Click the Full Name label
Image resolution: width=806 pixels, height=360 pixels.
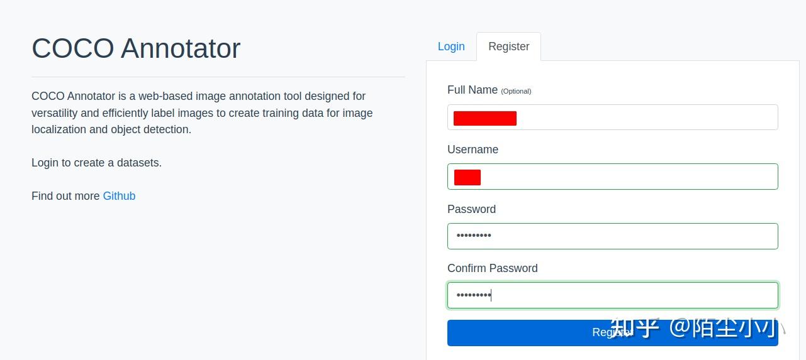(473, 90)
